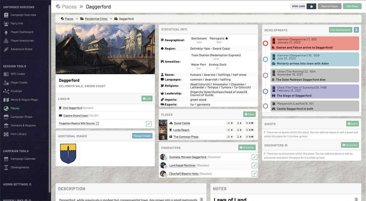Click the add Encounter button

click(x=350, y=145)
